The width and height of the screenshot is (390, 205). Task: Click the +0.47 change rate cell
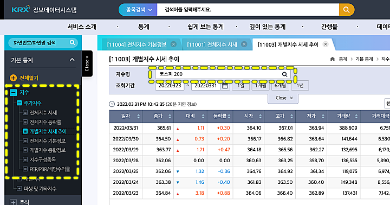pos(220,150)
